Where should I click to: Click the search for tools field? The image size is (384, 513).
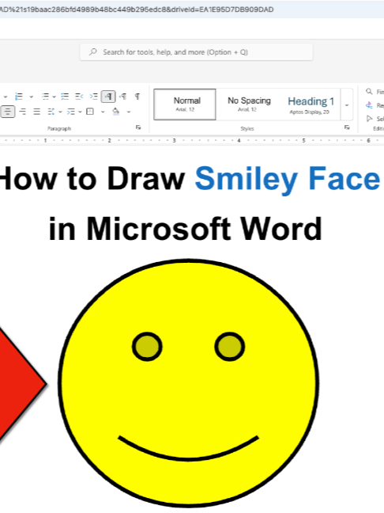(x=196, y=52)
